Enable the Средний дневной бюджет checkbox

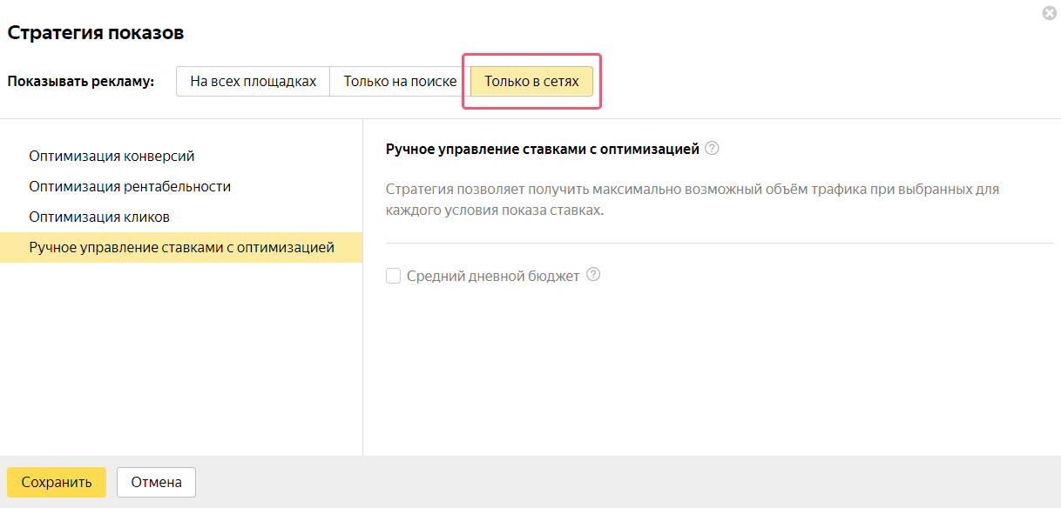394,276
